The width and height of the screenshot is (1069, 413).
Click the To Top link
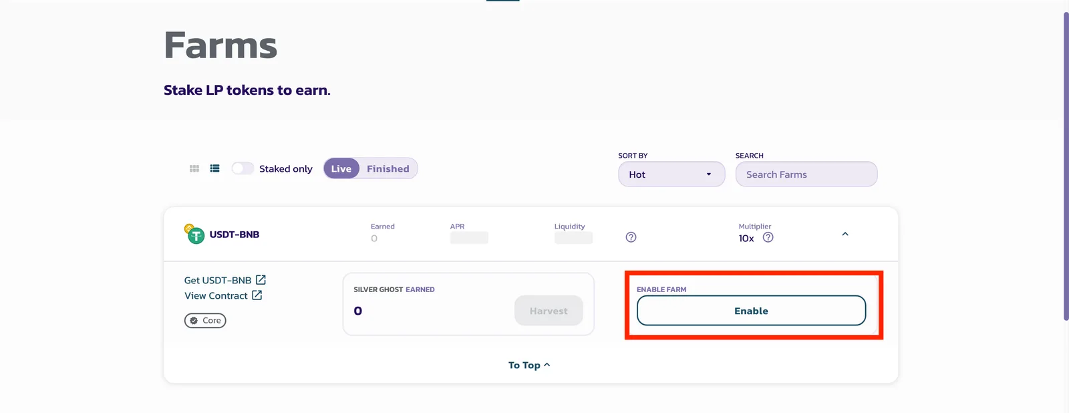tap(529, 365)
